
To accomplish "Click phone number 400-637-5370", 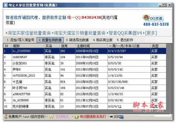I will 156,24.
